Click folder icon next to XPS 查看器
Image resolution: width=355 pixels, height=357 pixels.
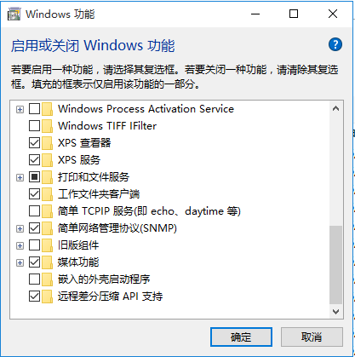point(47,143)
